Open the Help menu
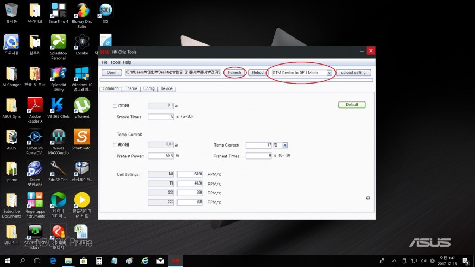This screenshot has width=475, height=267. pos(127,62)
